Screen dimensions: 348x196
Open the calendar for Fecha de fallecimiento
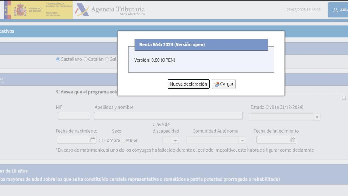[x=293, y=140]
